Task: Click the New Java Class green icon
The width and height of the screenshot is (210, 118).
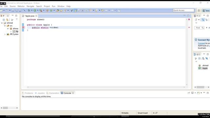Action: point(51,10)
